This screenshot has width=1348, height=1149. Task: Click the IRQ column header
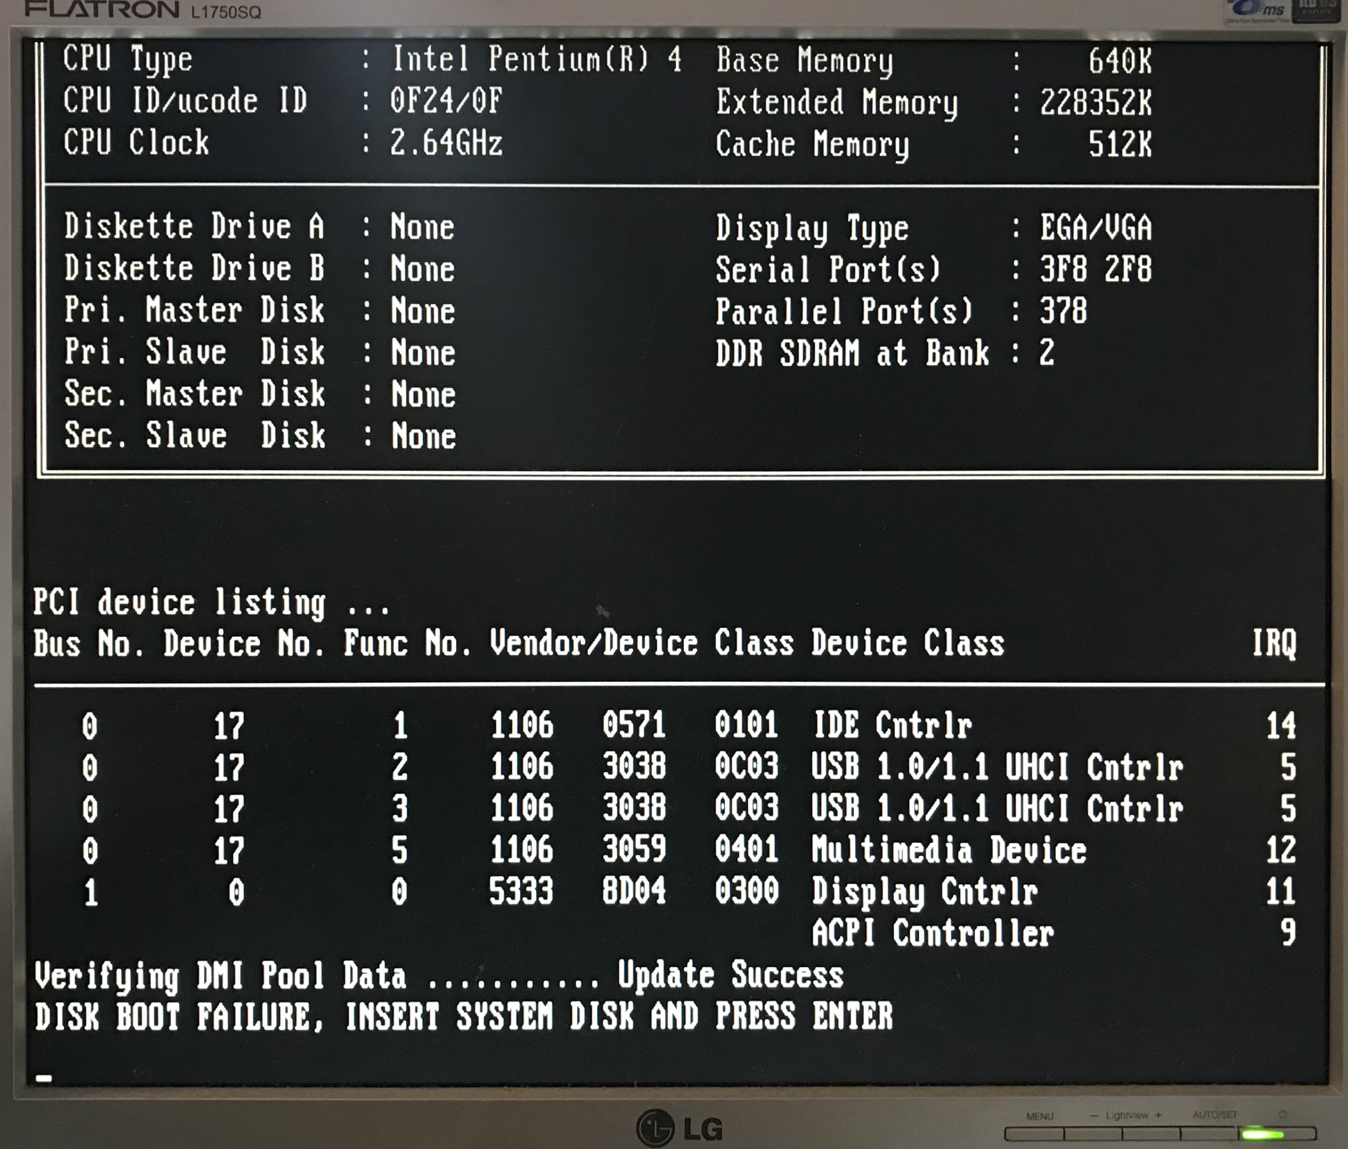1274,643
